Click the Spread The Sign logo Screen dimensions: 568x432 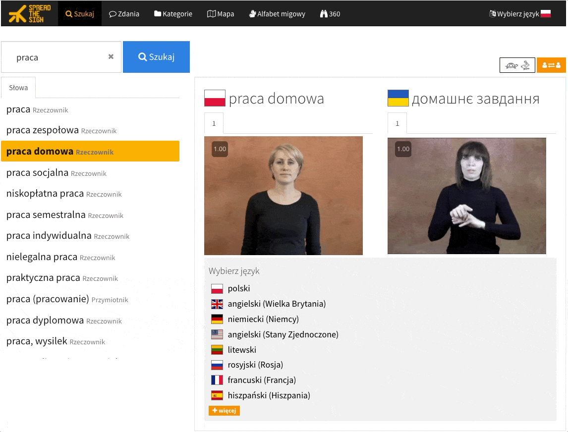click(x=30, y=14)
